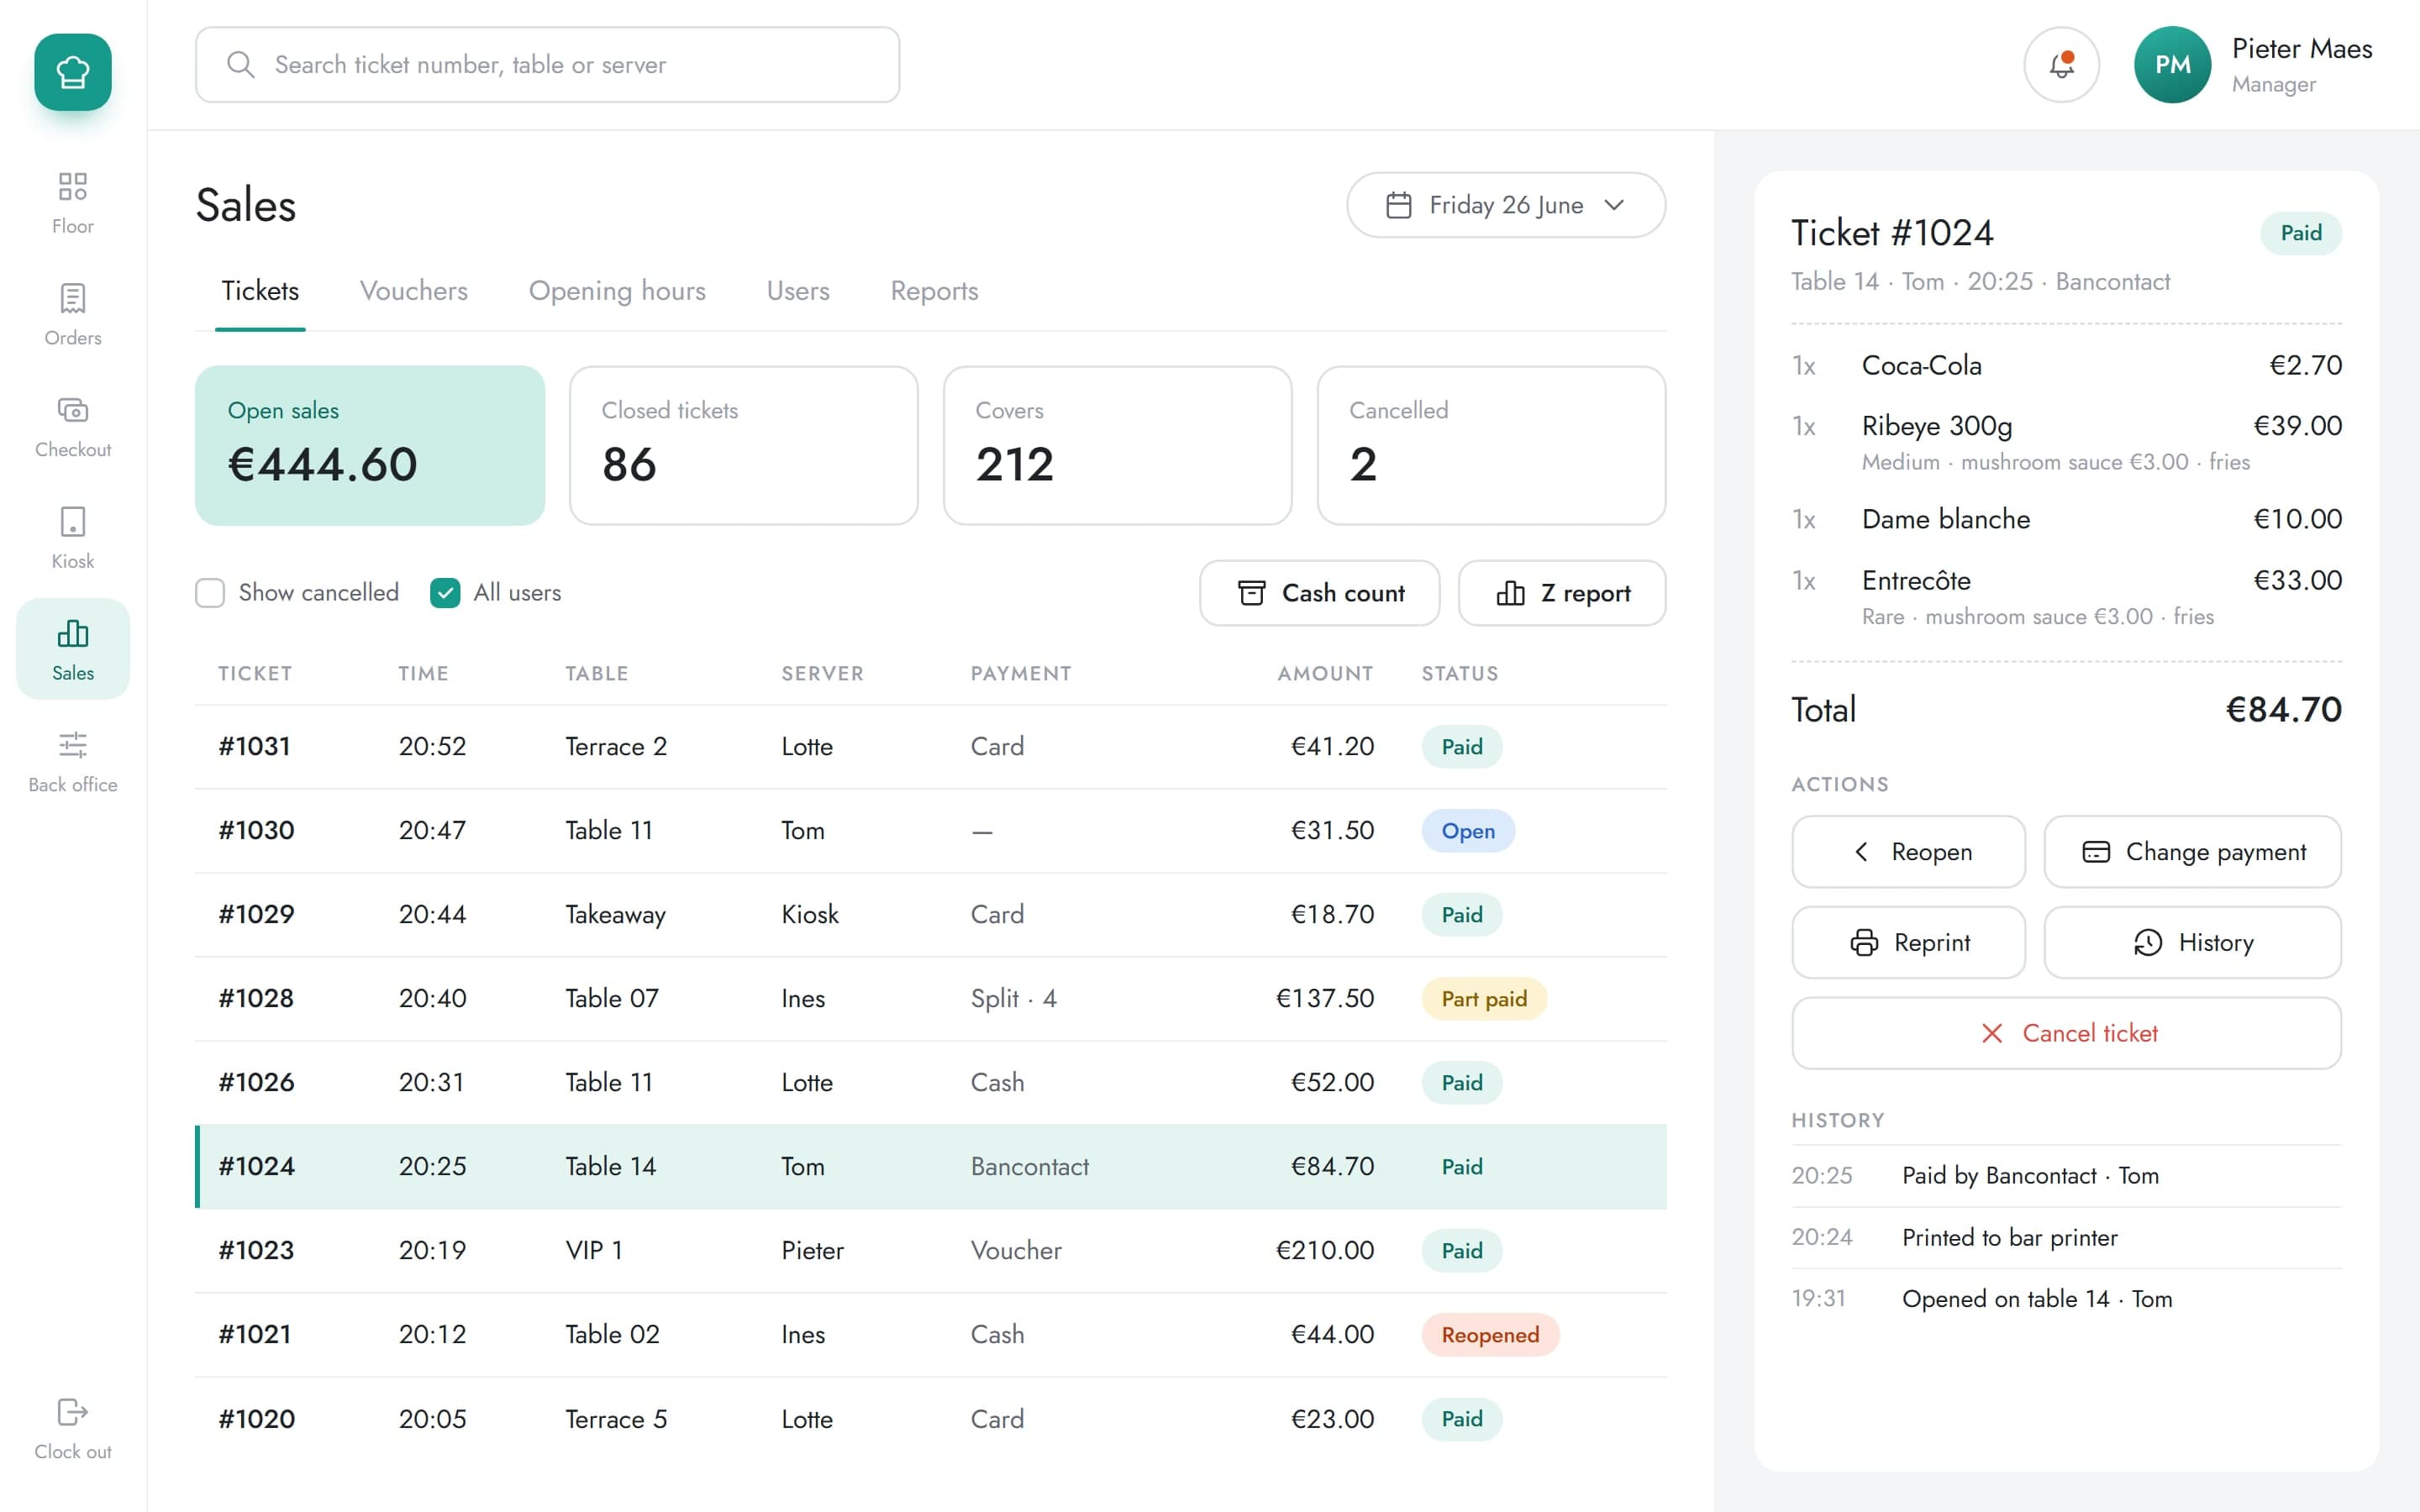Click the Reopened status badge
Screen dimensions: 2420x1512
coord(1489,1335)
